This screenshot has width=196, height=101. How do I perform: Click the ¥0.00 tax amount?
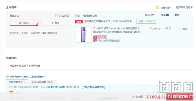(x=168, y=28)
